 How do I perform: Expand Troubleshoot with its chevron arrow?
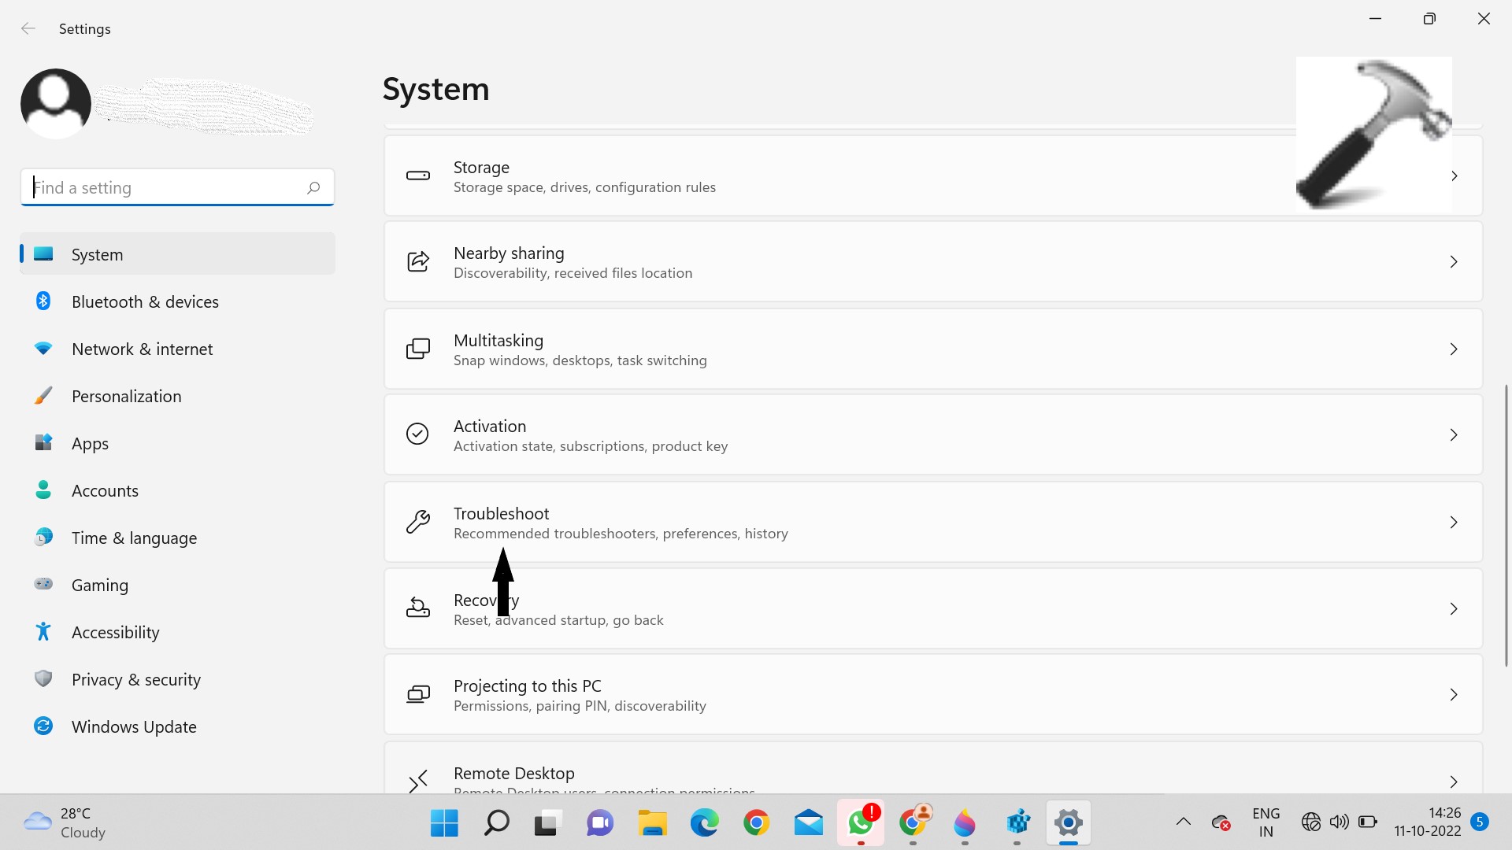(1454, 522)
